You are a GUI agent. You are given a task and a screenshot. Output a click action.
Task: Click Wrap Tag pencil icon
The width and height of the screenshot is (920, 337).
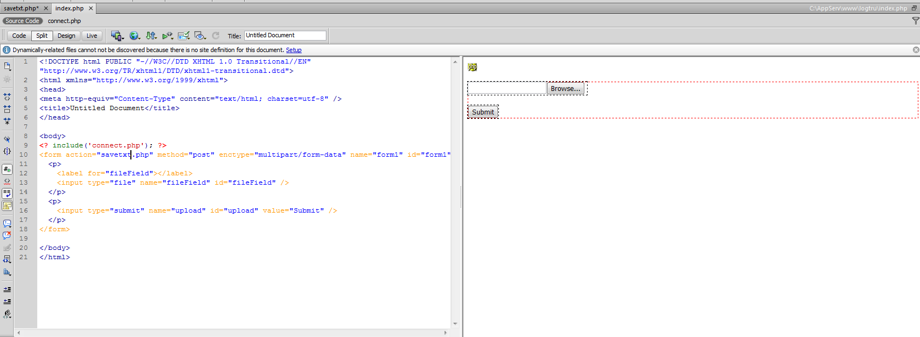(x=7, y=248)
